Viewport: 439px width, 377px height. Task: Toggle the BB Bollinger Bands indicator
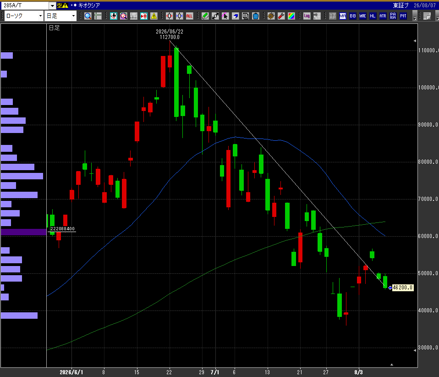353,16
